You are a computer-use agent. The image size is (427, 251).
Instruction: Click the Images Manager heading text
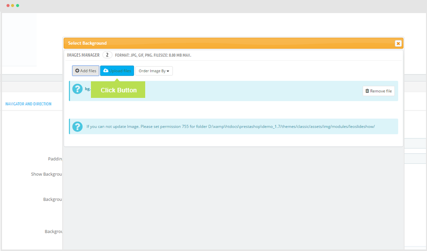click(x=83, y=55)
